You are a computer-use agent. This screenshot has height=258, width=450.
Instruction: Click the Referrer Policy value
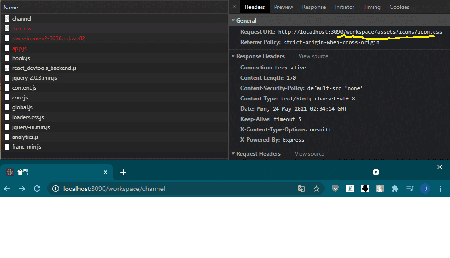tap(331, 42)
